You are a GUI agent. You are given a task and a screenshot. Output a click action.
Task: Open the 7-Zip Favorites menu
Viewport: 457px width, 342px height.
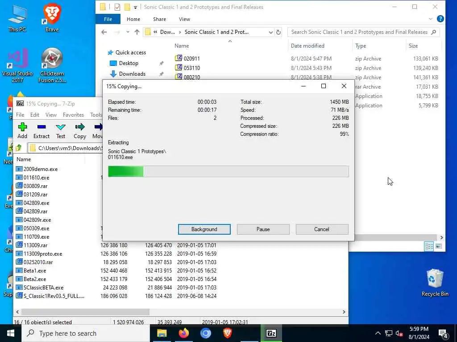[73, 114]
